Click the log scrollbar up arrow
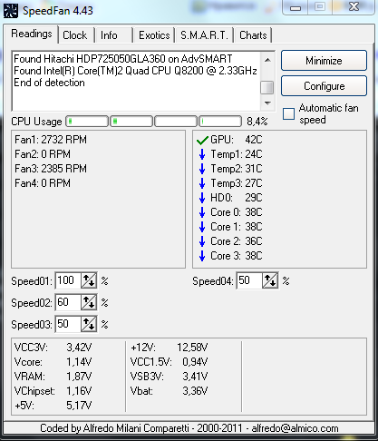Image resolution: width=378 pixels, height=441 pixels. click(x=267, y=60)
